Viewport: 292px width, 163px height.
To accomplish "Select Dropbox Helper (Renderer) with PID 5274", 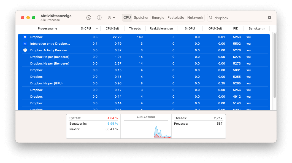I will pyautogui.click(x=144, y=57).
